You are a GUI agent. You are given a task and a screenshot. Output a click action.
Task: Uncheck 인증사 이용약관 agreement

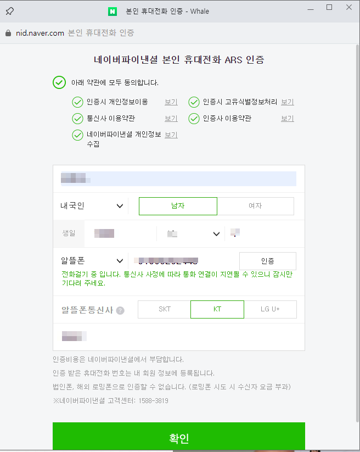pos(194,119)
